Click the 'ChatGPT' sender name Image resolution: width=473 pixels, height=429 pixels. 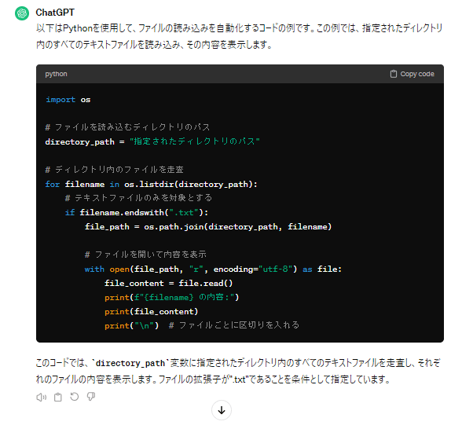point(55,13)
